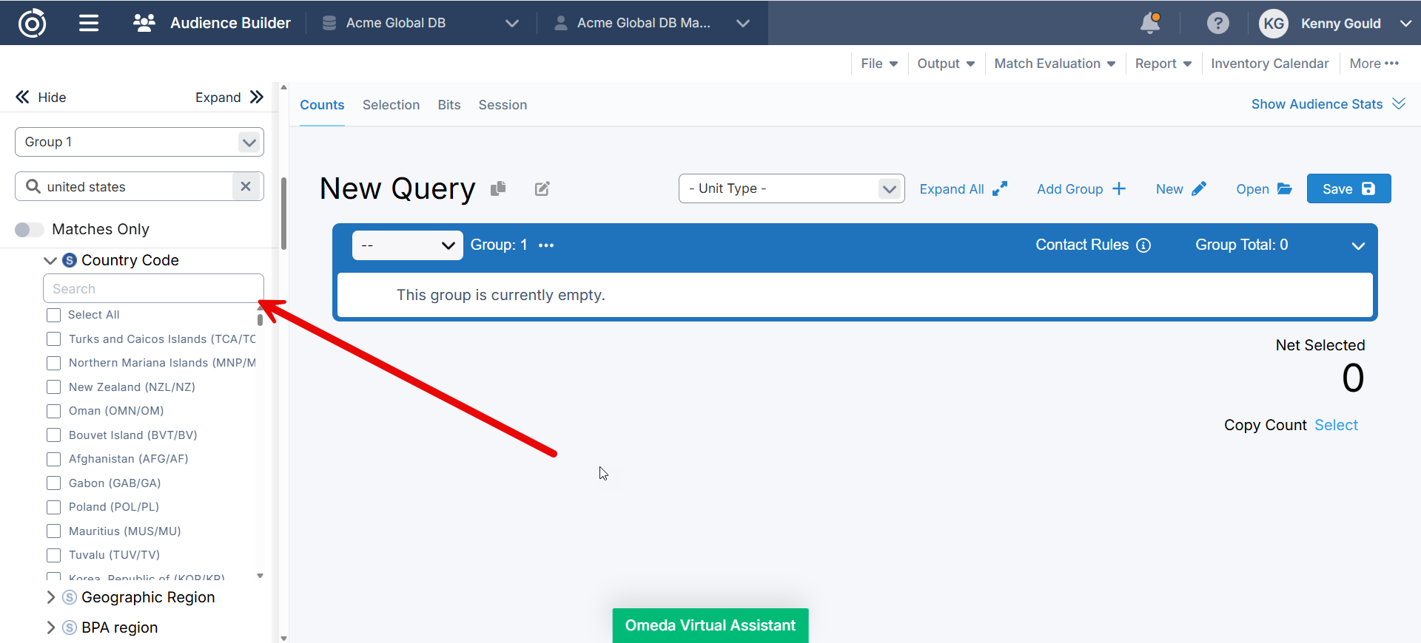Click the Save button
Viewport: 1421px width, 643px height.
click(1348, 188)
